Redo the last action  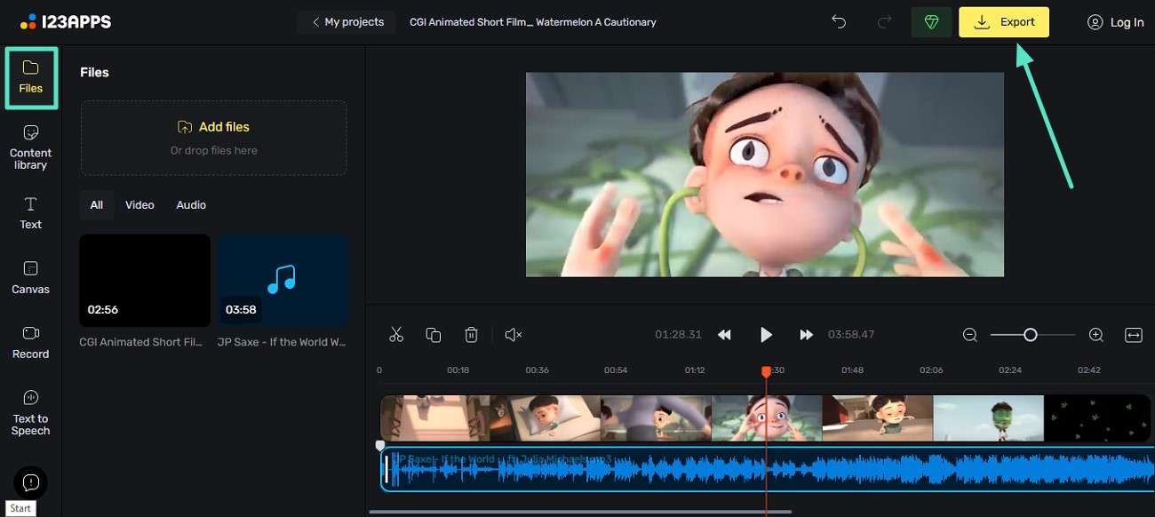point(883,22)
